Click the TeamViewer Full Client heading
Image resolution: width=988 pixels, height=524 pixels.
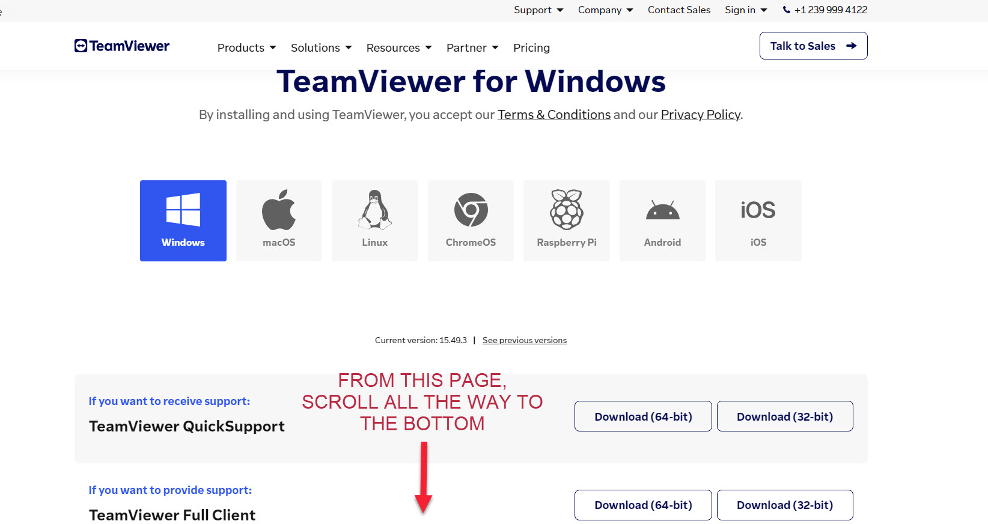(172, 515)
